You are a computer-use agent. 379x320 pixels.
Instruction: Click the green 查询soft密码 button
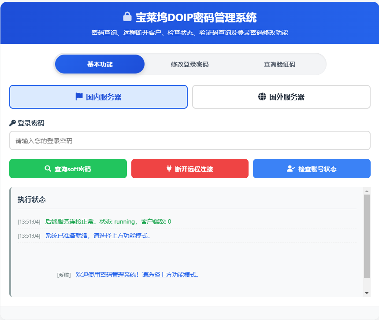(x=68, y=169)
